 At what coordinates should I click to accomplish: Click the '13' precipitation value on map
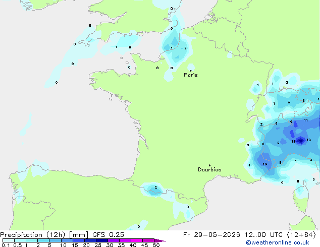pyautogui.click(x=264, y=164)
